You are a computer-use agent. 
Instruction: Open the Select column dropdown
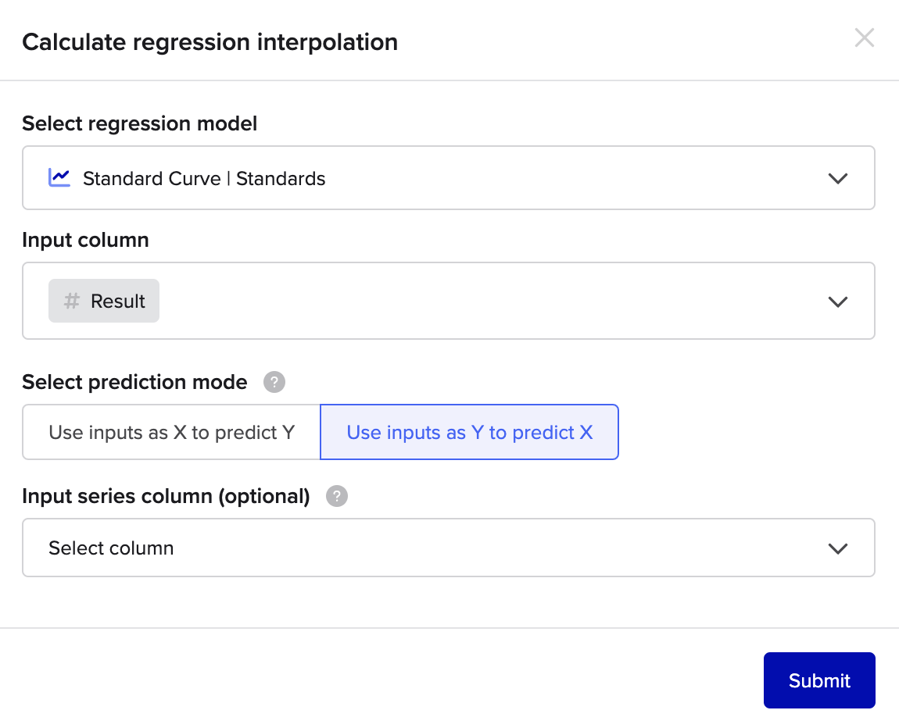point(449,548)
